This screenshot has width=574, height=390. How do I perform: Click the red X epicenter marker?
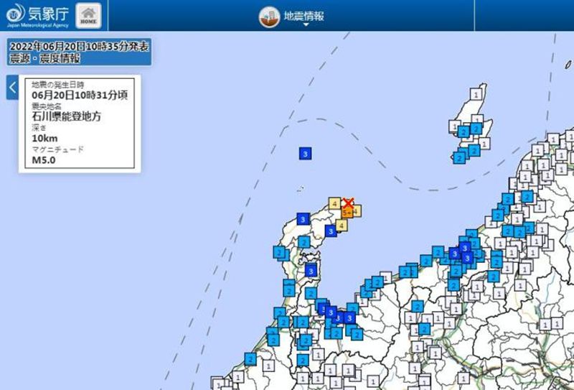[348, 203]
